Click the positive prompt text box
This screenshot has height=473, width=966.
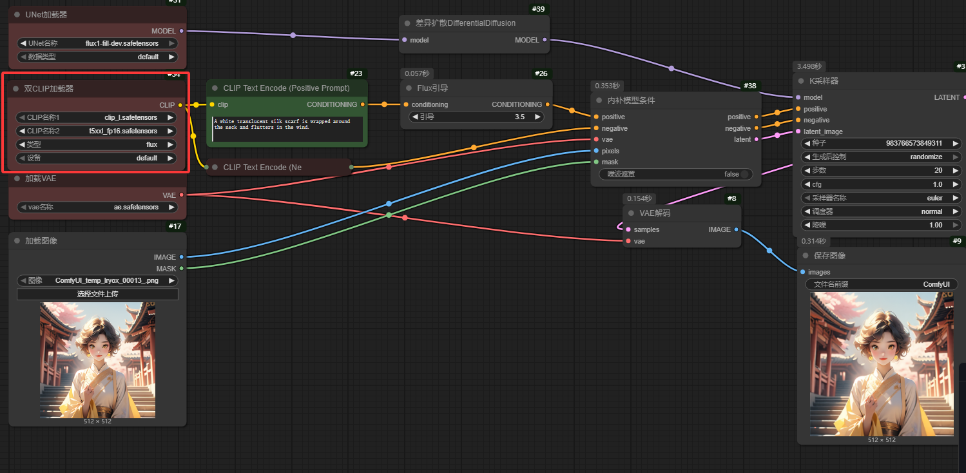[287, 129]
